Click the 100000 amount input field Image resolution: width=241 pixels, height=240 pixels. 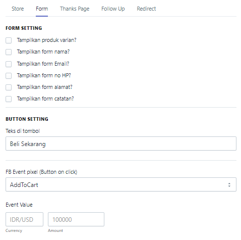[76, 219]
